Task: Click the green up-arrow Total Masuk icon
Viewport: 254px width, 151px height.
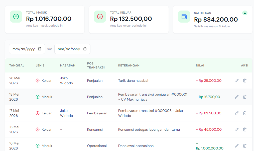Action: (16, 17)
